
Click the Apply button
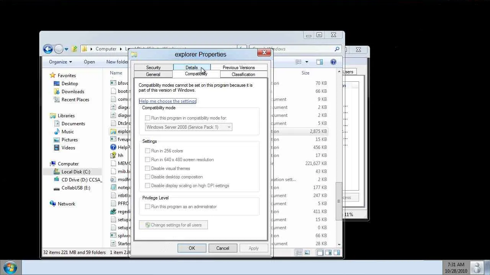point(253,248)
